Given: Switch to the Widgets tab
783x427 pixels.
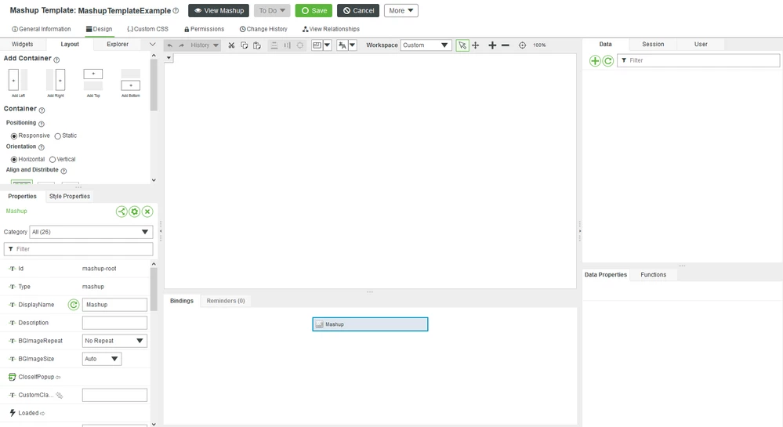Looking at the screenshot, I should (x=23, y=44).
